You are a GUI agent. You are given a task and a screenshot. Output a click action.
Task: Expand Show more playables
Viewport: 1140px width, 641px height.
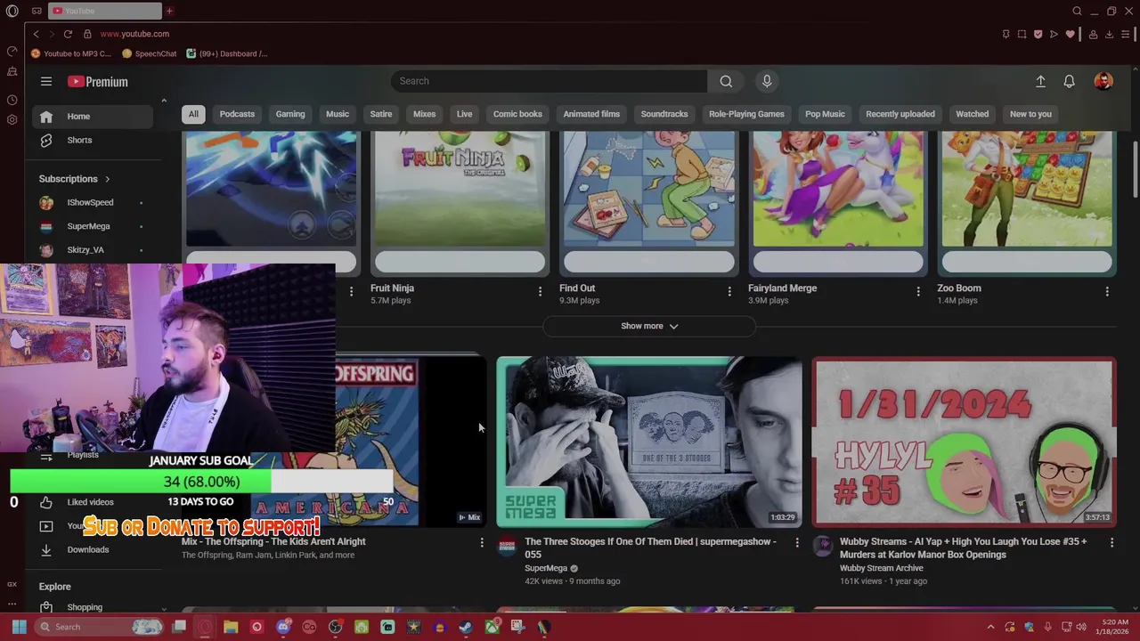coord(649,326)
